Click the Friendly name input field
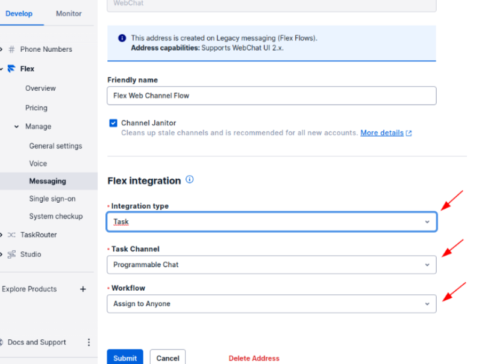Screen dimensions: 482x364 (272, 96)
